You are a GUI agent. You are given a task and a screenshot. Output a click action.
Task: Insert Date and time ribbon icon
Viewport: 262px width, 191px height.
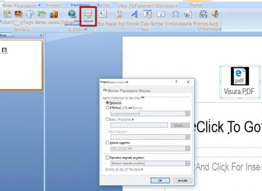[x=147, y=14]
